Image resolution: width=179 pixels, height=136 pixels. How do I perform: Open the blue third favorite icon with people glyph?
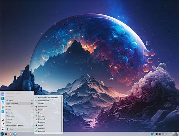pos(3,103)
